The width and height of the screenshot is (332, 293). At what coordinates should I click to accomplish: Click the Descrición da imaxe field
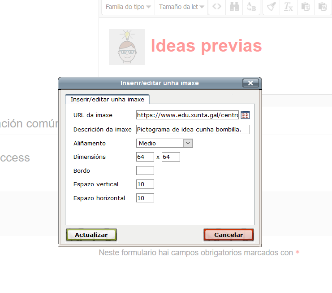pos(193,130)
